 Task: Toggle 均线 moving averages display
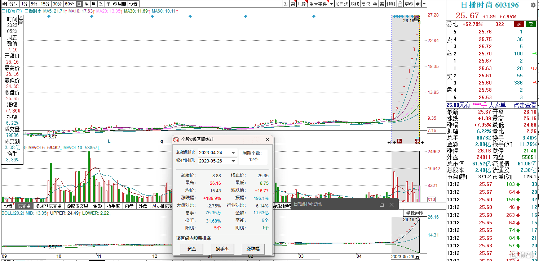point(355,4)
